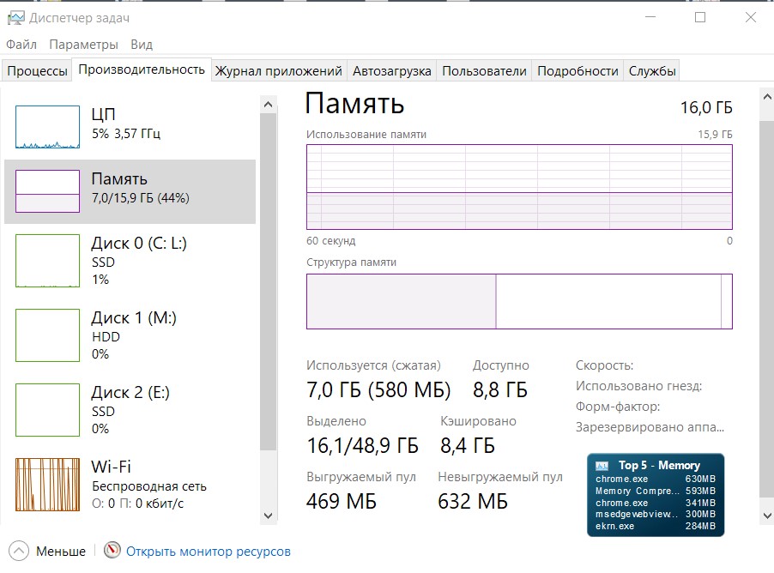This screenshot has width=774, height=573.
Task: Click the resource monitor icon near bottom link
Action: 112,552
